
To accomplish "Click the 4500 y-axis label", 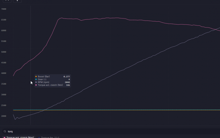I will (4, 63).
